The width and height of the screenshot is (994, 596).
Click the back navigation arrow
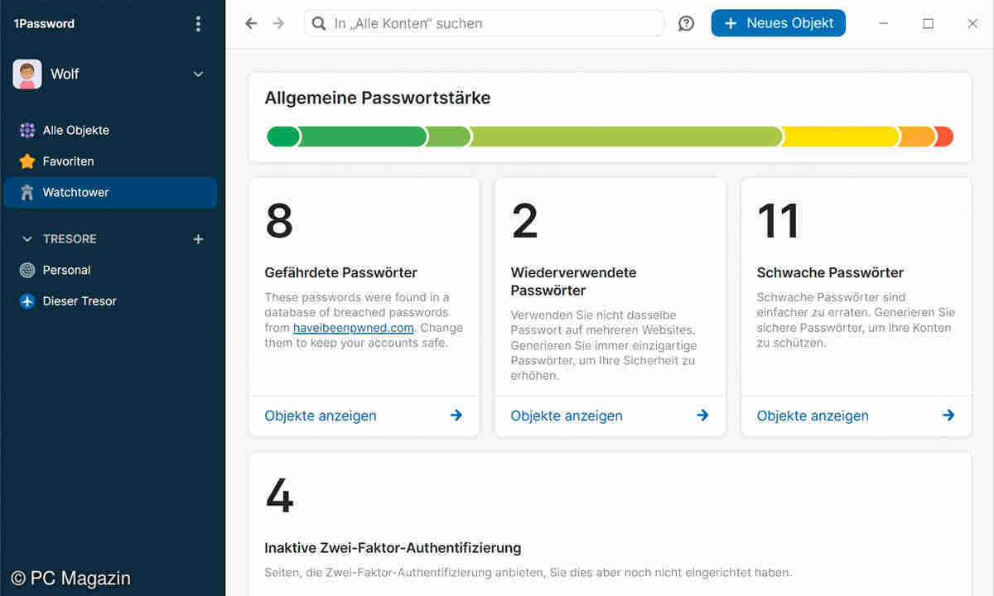[x=251, y=24]
